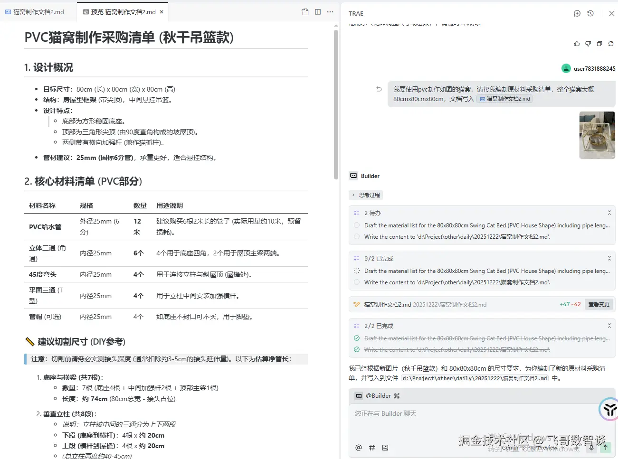The height and width of the screenshot is (459, 618).
Task: Click the 材料名称 table header
Action: pyautogui.click(x=42, y=206)
